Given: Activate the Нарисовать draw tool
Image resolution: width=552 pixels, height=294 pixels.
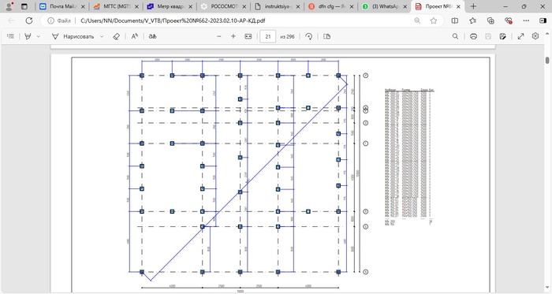Looking at the screenshot, I should (x=73, y=36).
